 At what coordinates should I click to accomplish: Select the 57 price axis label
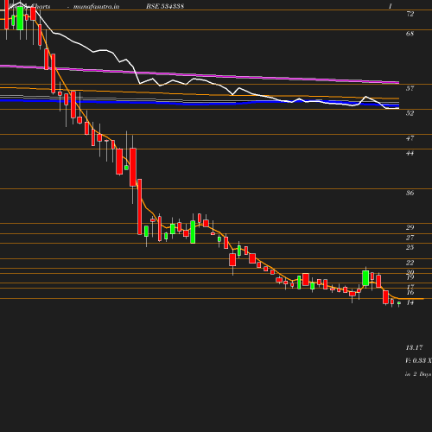click(x=410, y=88)
